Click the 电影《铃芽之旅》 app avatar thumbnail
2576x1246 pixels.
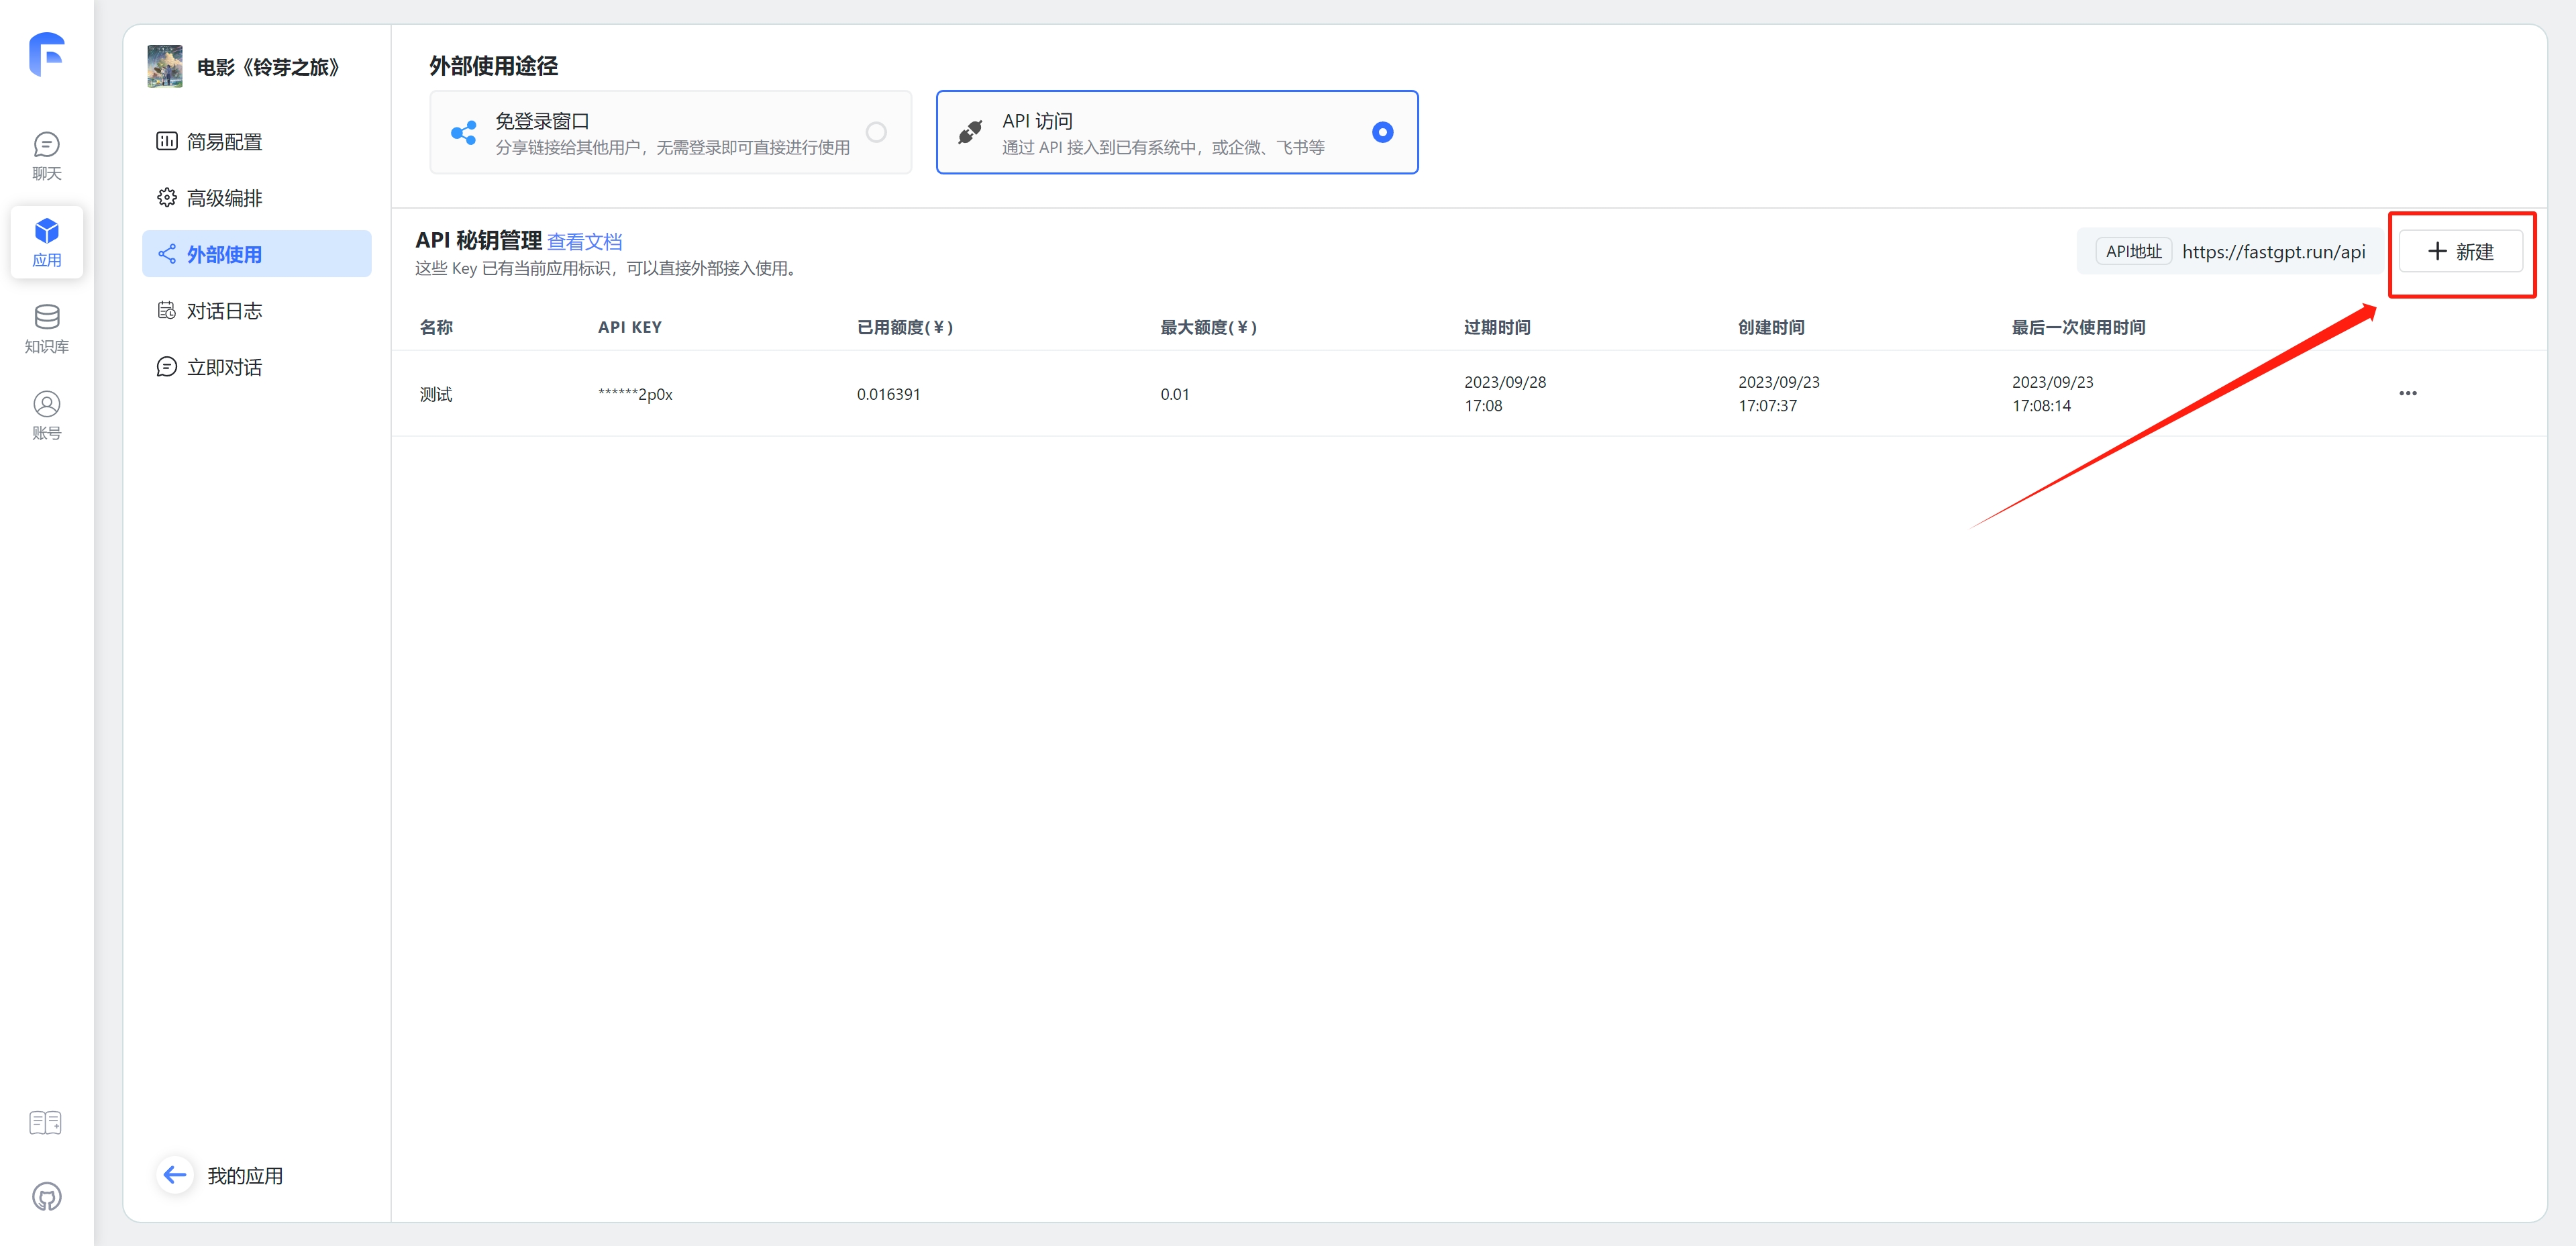coord(165,66)
